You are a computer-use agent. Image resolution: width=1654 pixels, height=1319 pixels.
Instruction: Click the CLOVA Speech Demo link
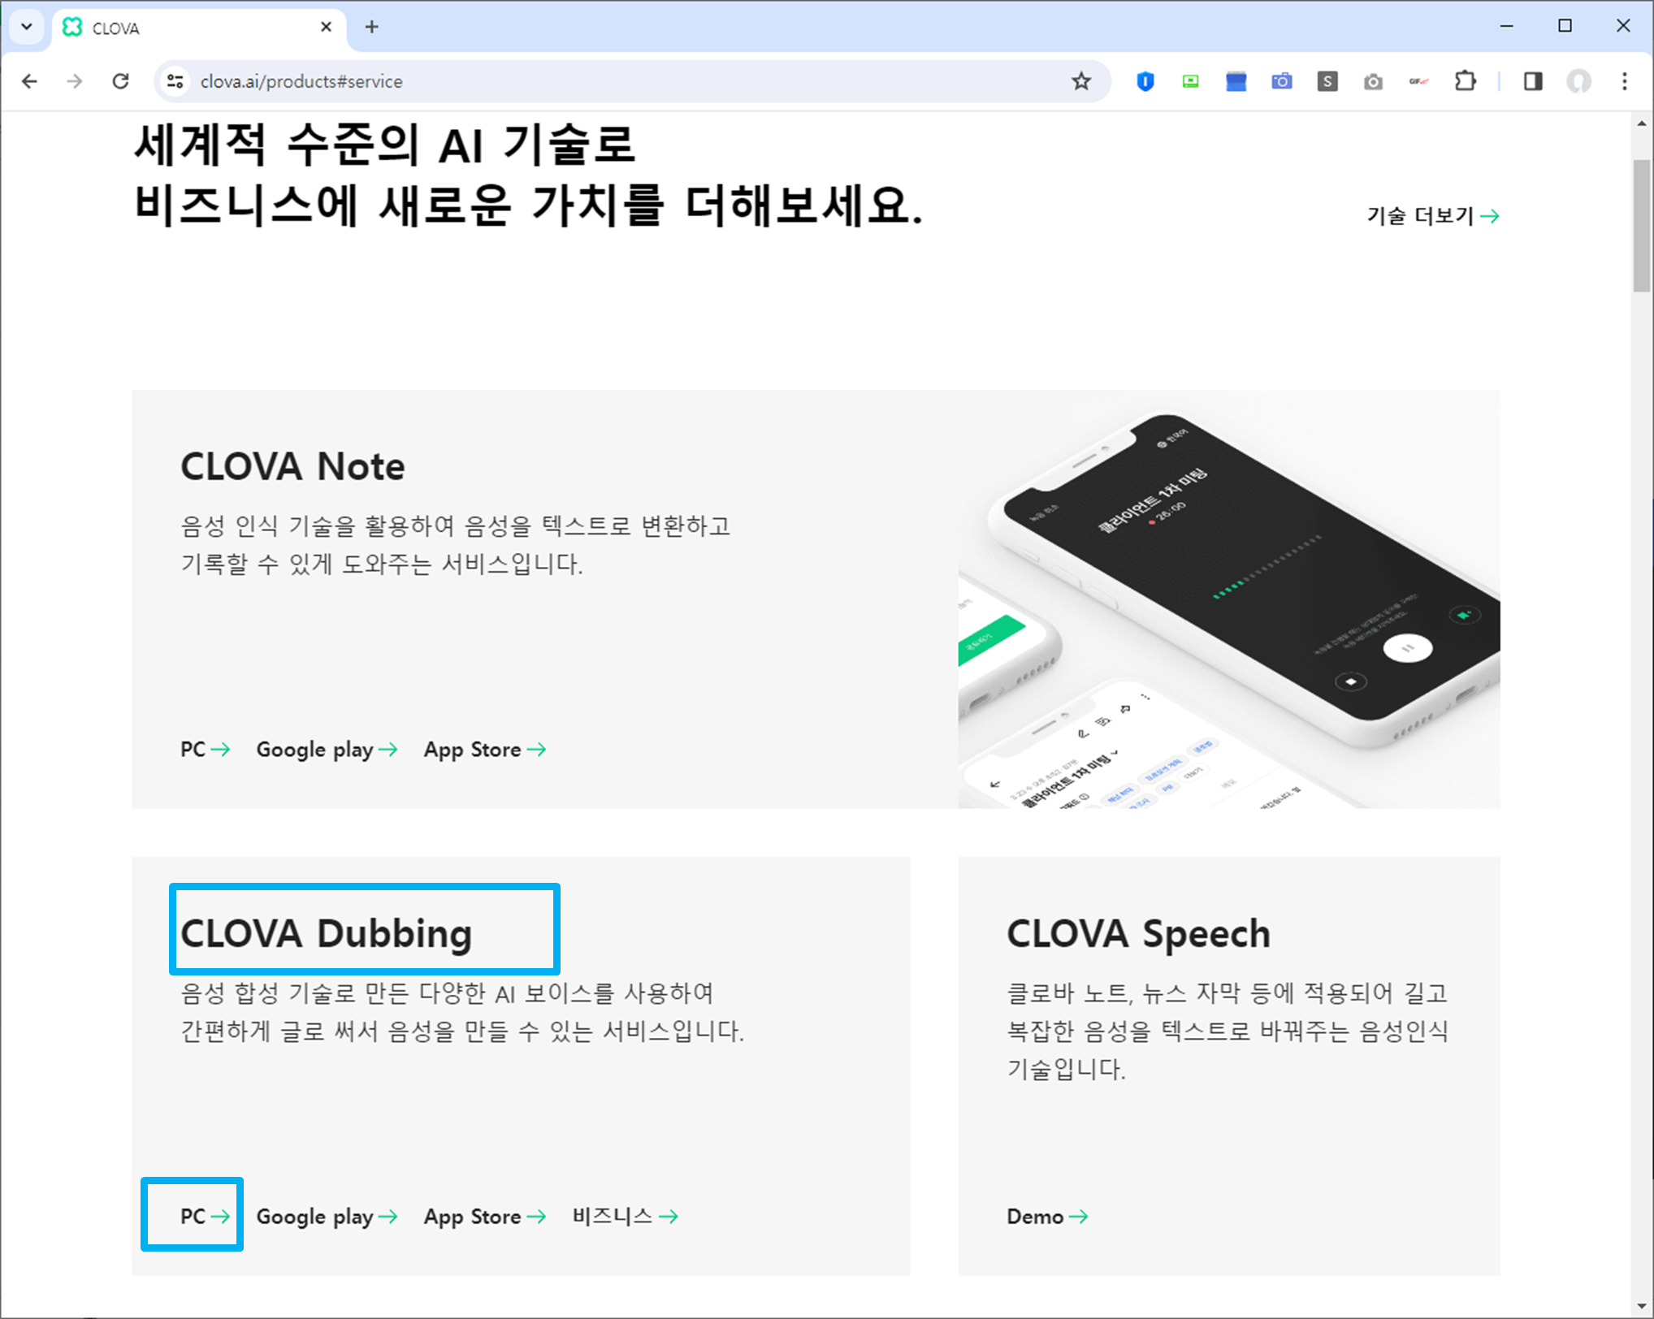click(1046, 1216)
